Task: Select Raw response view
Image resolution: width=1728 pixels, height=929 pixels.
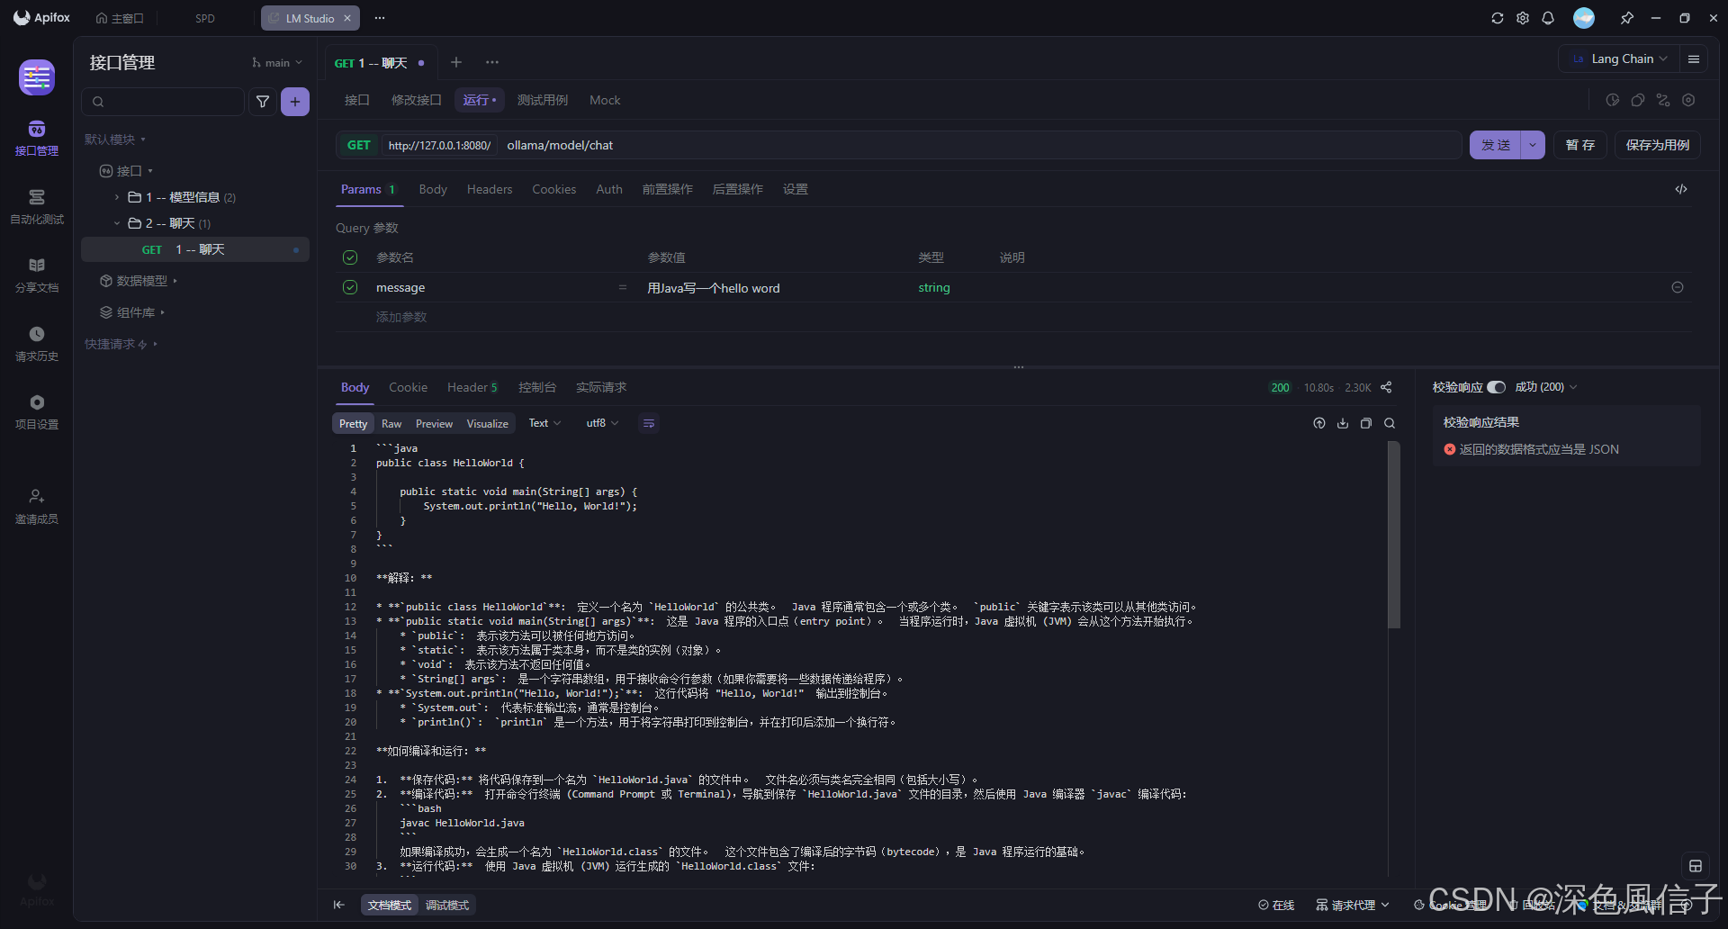Action: [x=391, y=423]
